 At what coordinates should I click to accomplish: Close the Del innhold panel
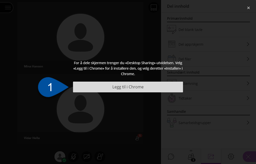[248, 8]
